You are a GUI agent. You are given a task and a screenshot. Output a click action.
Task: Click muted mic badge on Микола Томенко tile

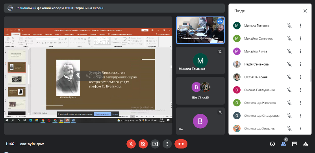pos(220,51)
